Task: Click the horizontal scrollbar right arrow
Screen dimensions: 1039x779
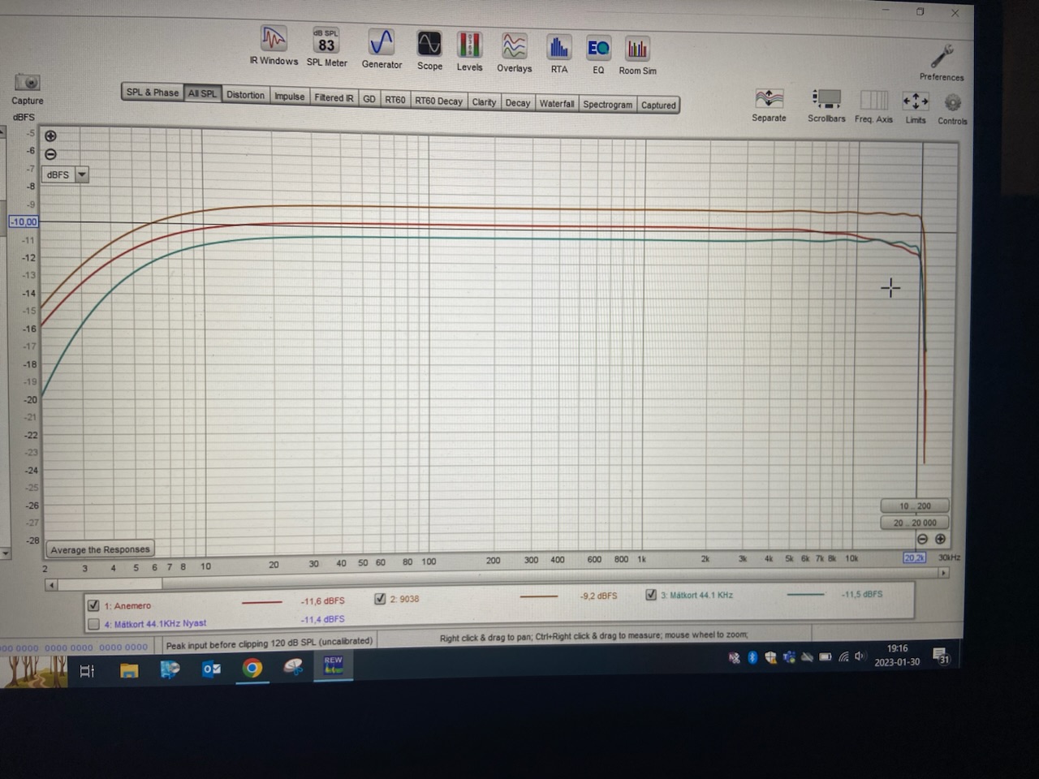Action: point(943,573)
